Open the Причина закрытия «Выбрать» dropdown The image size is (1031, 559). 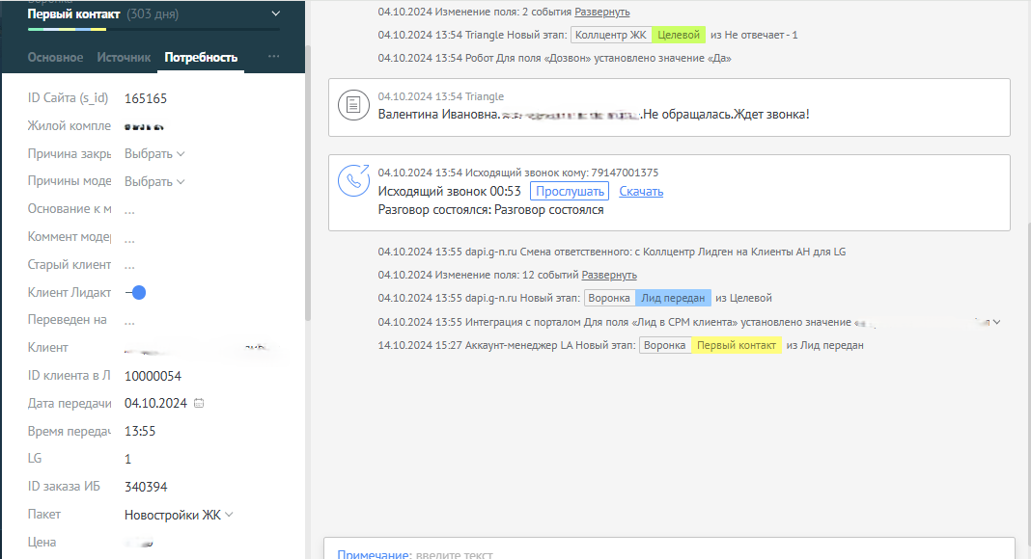[x=154, y=153]
